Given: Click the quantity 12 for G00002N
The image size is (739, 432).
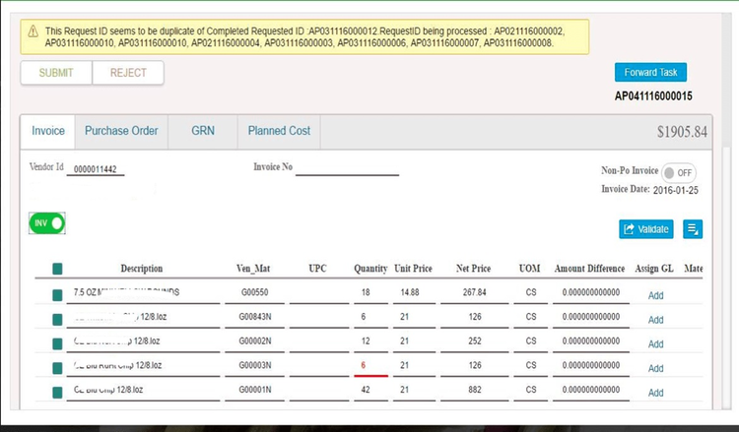Looking at the screenshot, I should coord(370,341).
